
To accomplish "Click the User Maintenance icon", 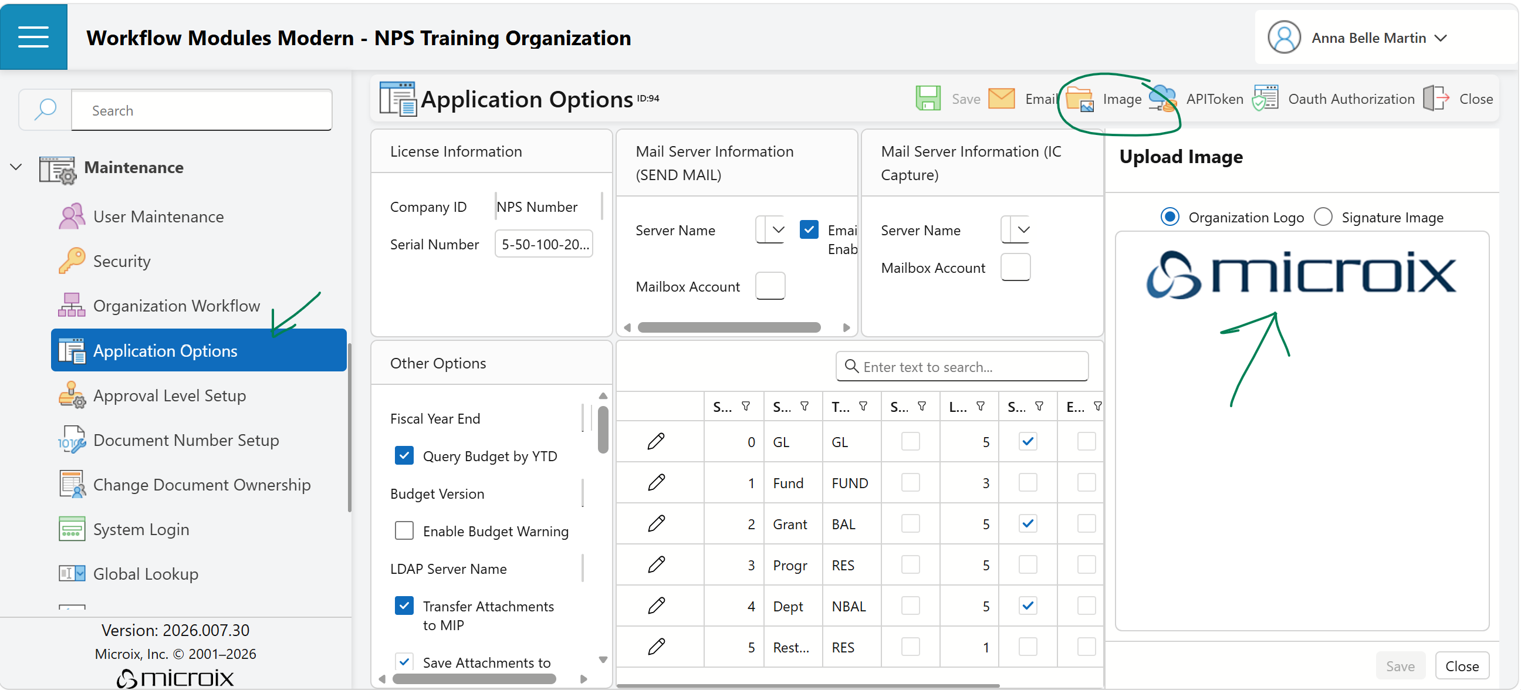I will (x=72, y=216).
